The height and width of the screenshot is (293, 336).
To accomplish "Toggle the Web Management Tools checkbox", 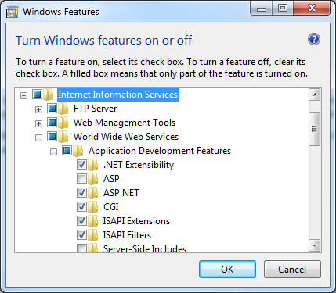I will coord(52,122).
